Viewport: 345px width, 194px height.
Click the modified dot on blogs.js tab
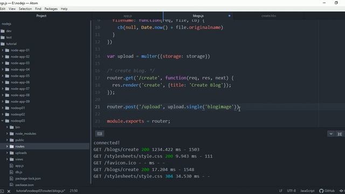pos(229,16)
